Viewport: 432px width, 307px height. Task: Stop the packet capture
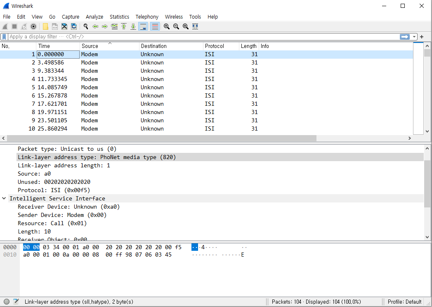coord(14,26)
